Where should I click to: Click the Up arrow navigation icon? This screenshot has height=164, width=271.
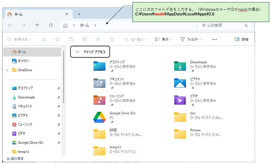point(37,25)
